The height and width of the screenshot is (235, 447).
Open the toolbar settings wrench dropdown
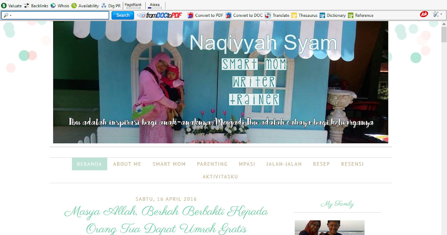pos(438,14)
